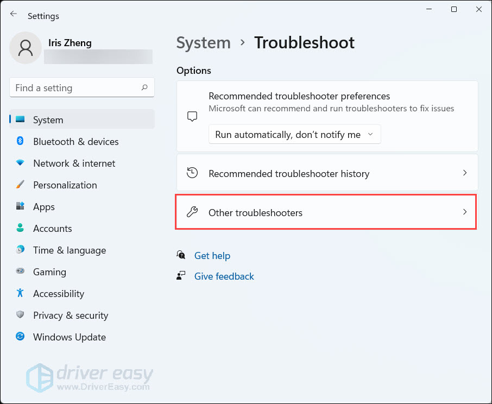Click the Accessibility figure icon

20,293
